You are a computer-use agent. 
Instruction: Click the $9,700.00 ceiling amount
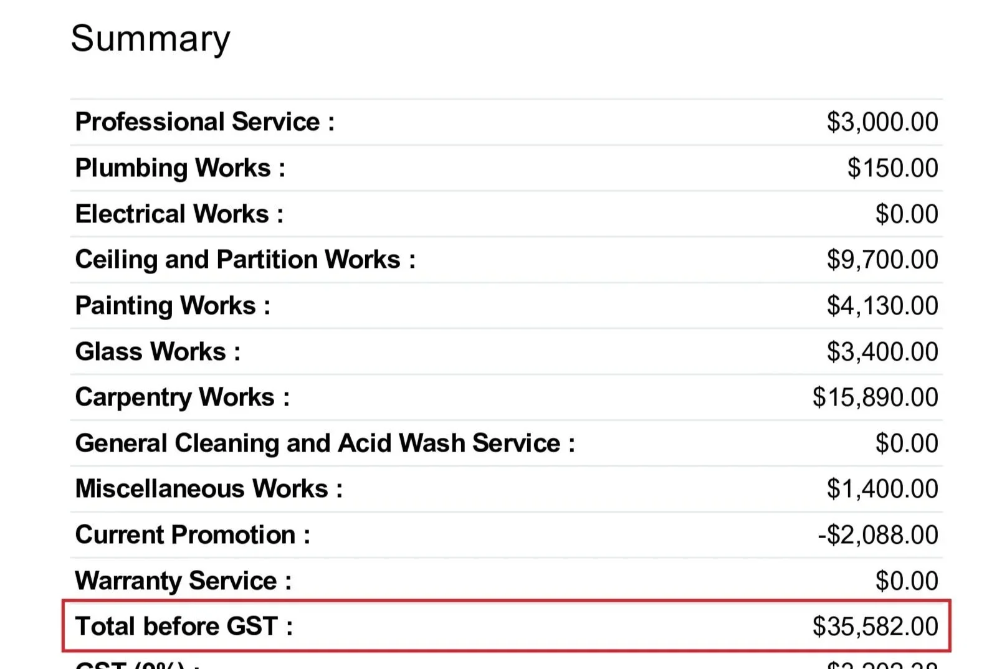882,260
